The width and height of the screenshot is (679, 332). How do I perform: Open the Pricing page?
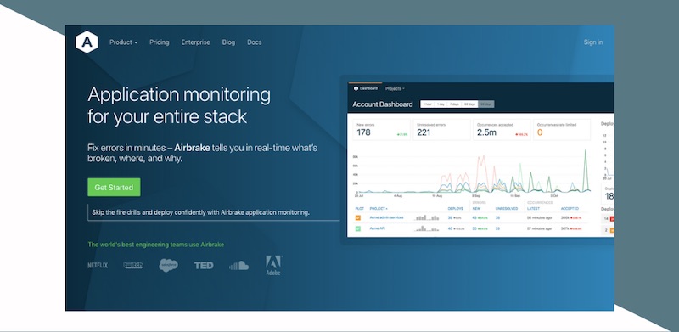(x=160, y=42)
